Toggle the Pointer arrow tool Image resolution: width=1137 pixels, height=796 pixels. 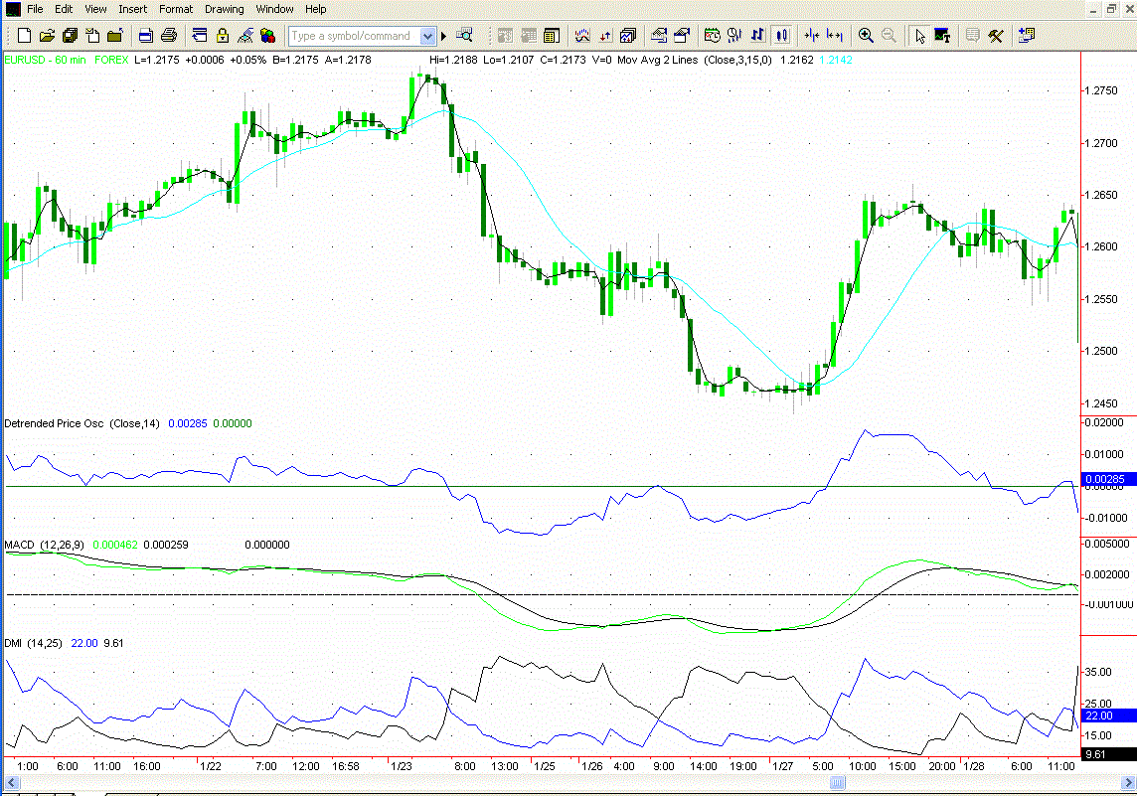pyautogui.click(x=920, y=35)
